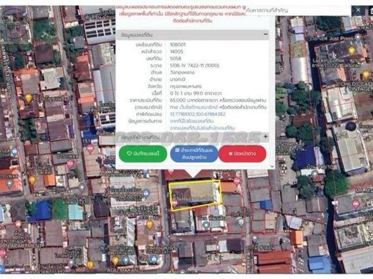
Task: Click the yellow pin above AGU MAKAN label
Action: coord(115,261)
